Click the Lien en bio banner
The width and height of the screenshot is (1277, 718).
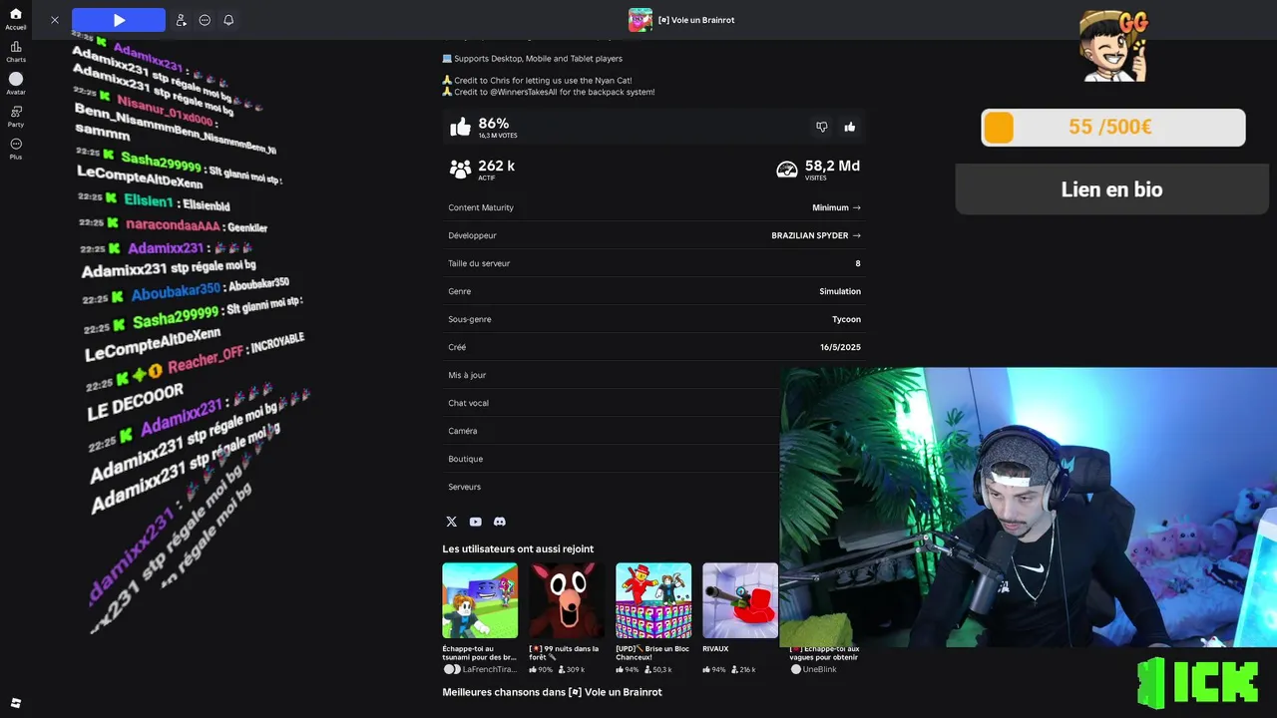click(x=1112, y=189)
